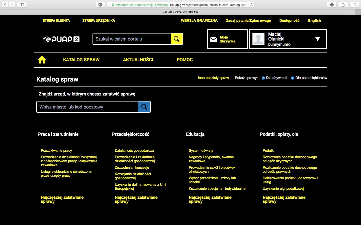Click the Wpisz miasto lub kod pocztowy field

coord(87,107)
